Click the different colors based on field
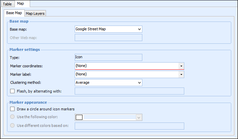The height and width of the screenshot is (139, 238). click(129, 126)
